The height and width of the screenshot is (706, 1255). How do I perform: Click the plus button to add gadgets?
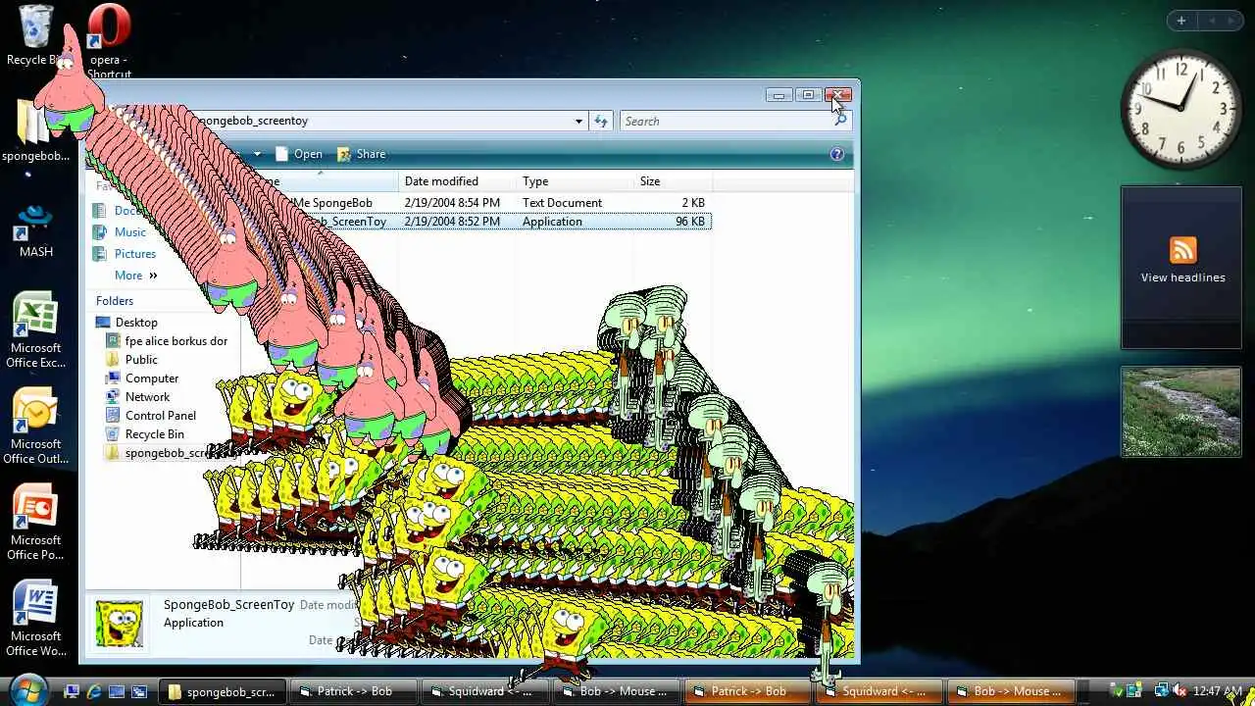[1181, 21]
